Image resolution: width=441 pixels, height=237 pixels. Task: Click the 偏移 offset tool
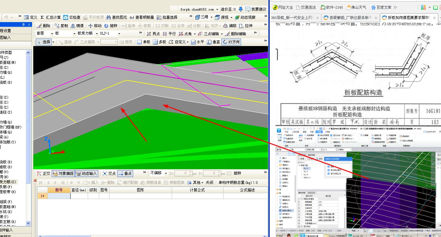230,26
